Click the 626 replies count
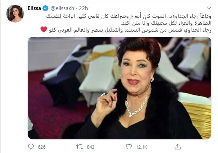The image size is (218, 153). pyautogui.click(x=41, y=147)
